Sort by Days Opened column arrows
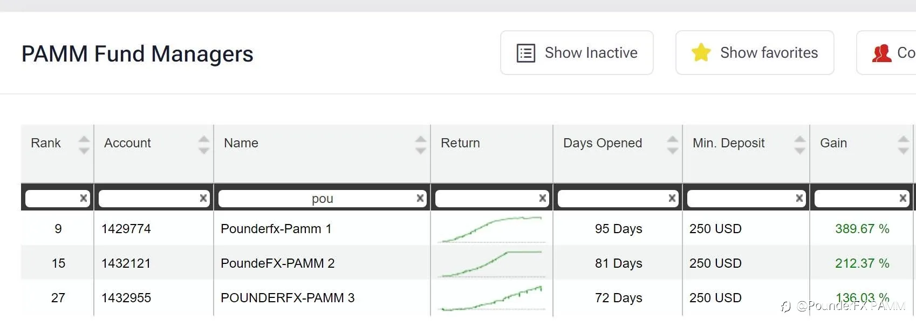The height and width of the screenshot is (326, 916). click(672, 144)
